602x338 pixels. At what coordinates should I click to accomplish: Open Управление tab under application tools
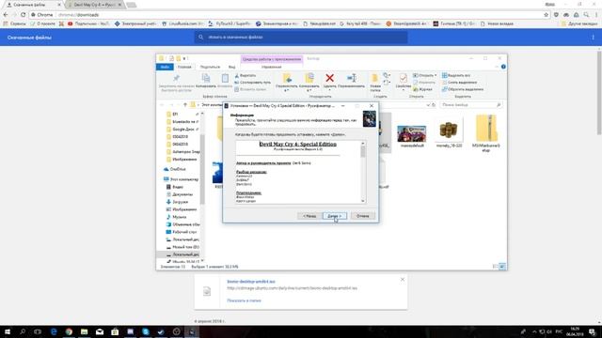pyautogui.click(x=272, y=67)
